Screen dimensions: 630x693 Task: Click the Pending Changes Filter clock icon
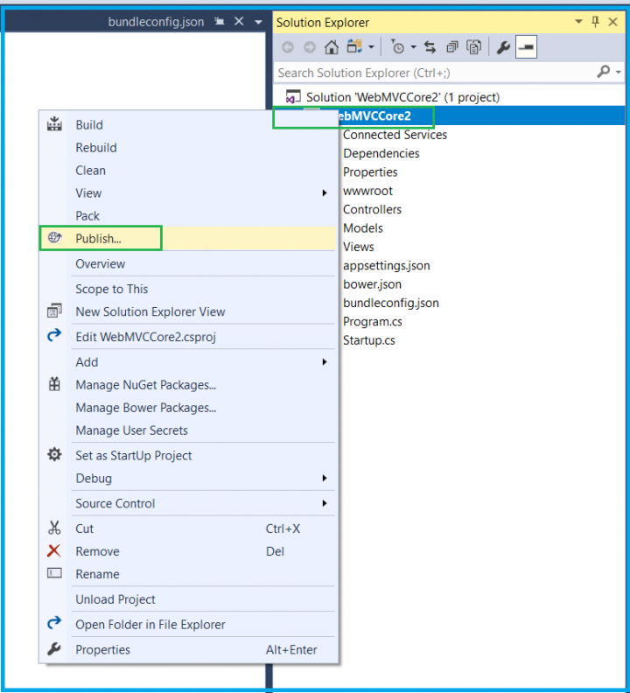click(398, 47)
